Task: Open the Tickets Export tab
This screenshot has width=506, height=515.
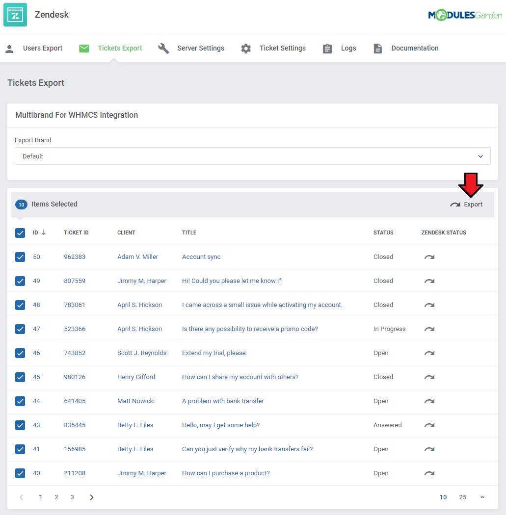Action: (110, 48)
